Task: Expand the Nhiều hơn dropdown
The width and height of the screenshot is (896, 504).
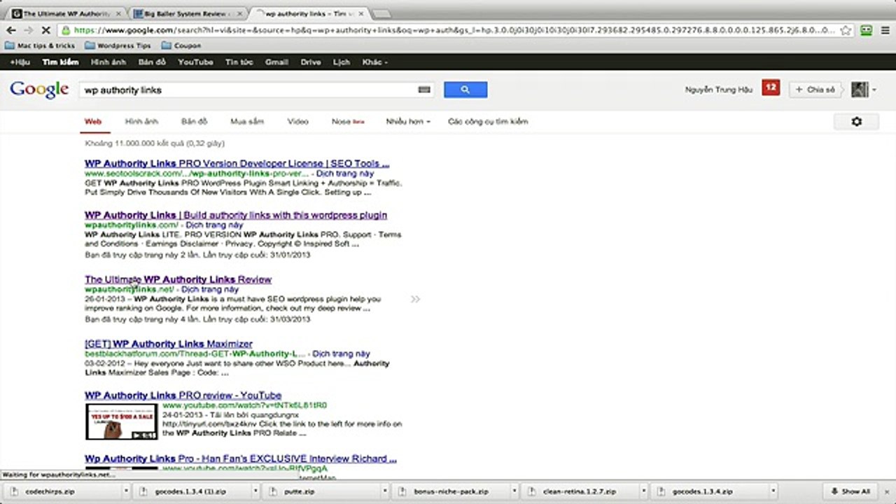Action: click(408, 122)
